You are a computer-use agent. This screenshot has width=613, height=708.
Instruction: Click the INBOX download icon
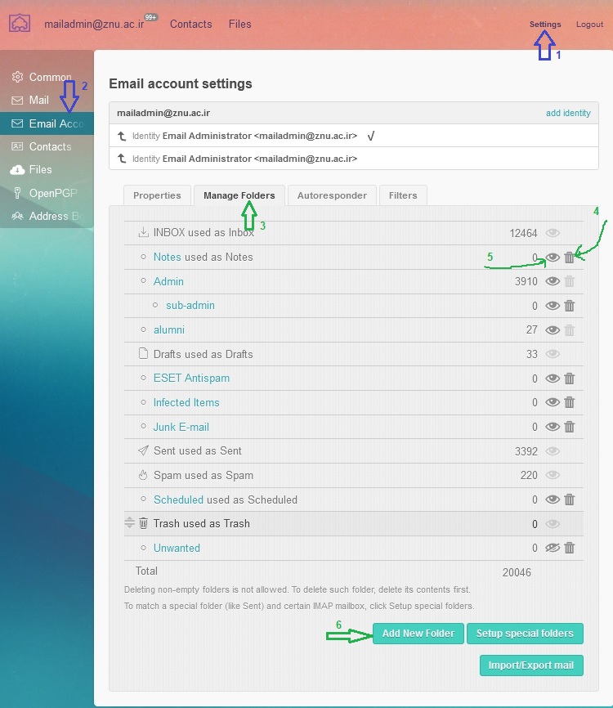[x=143, y=232]
